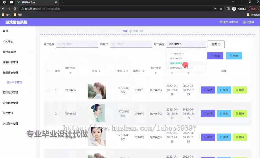Close the 游戏后台系统 browser tab

tap(56, 2)
